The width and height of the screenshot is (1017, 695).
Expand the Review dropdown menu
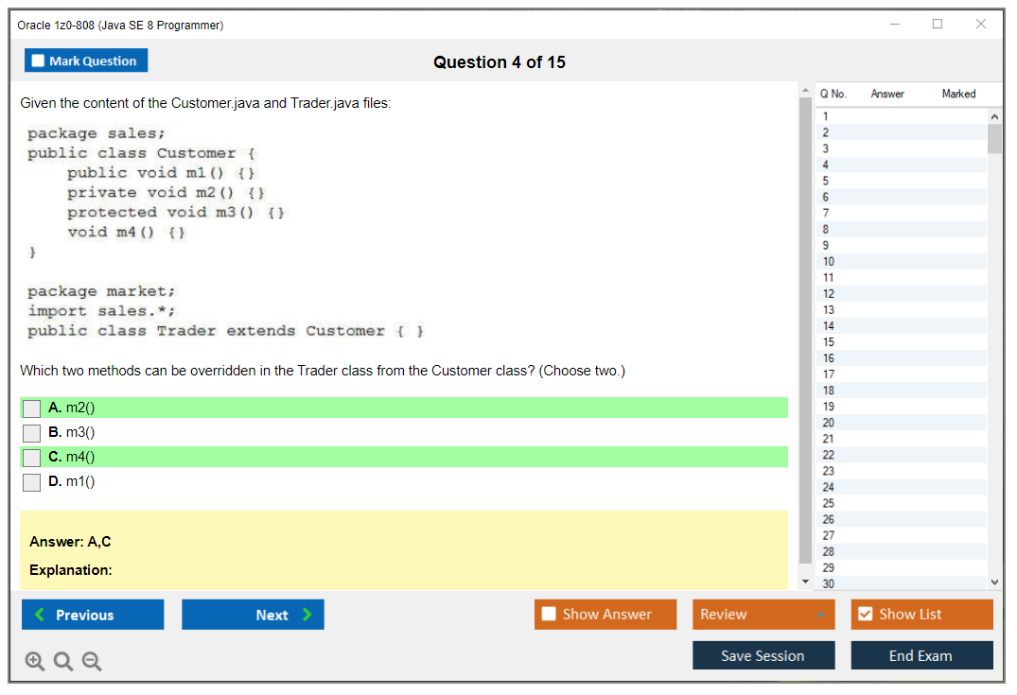click(x=820, y=615)
